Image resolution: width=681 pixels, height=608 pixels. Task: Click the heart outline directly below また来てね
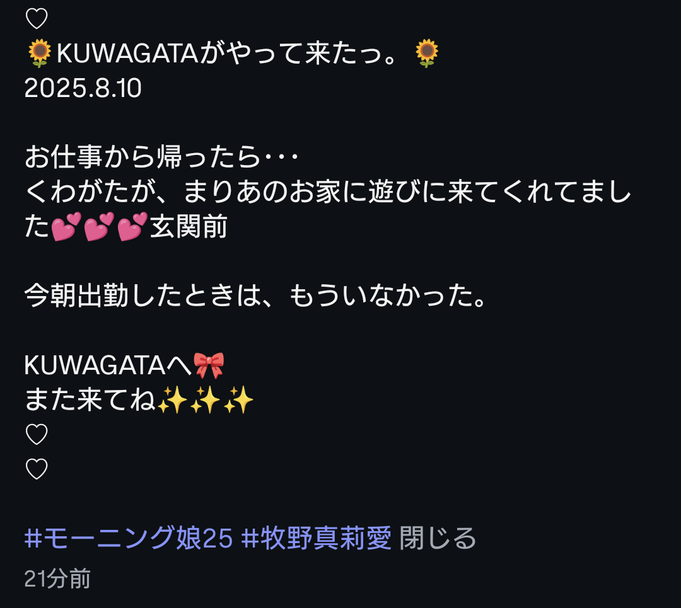(x=37, y=434)
